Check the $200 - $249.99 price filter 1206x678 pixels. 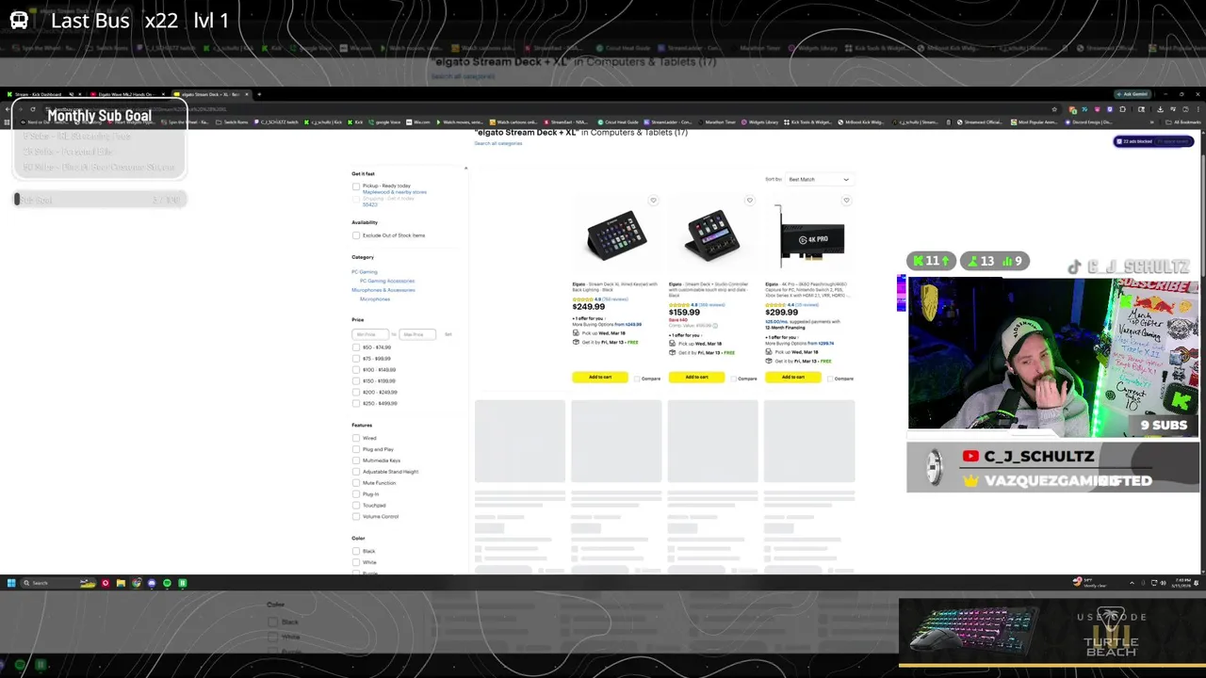[x=356, y=392]
